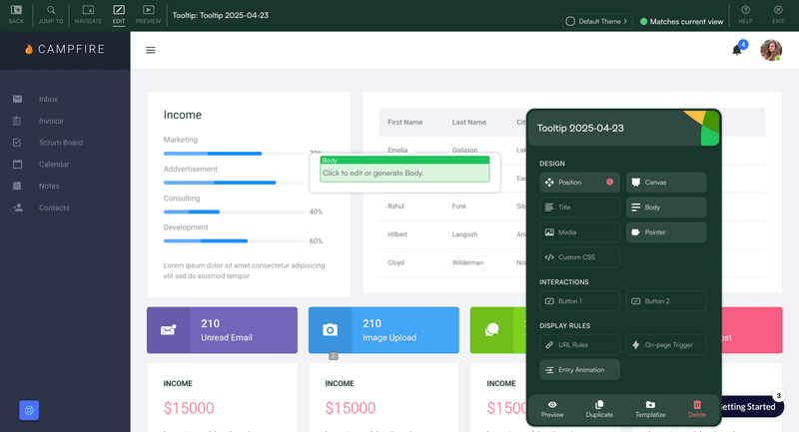Screen dimensions: 799x432
Task: Select the Edit mode tab
Action: (x=119, y=14)
